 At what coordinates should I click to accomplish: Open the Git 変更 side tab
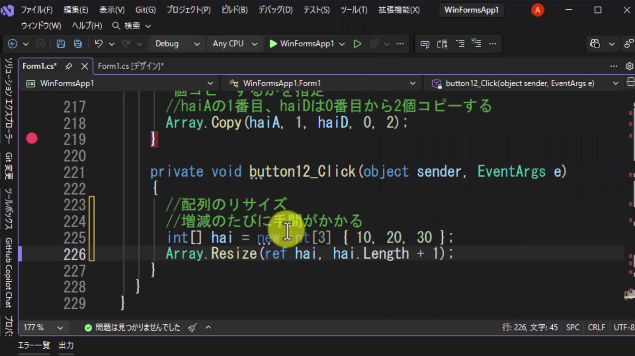click(x=9, y=166)
